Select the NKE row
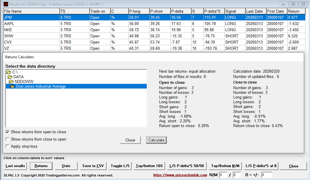This screenshot has height=180, width=310. click(x=154, y=30)
